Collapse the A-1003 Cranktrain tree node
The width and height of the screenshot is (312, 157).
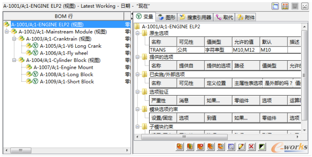(14, 39)
